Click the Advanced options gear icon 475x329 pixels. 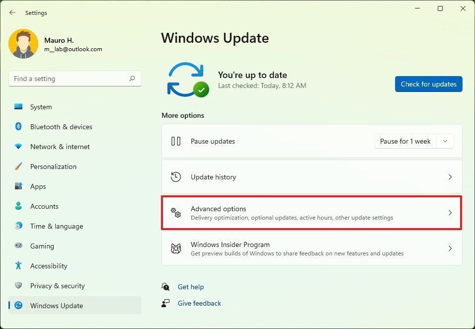point(175,213)
